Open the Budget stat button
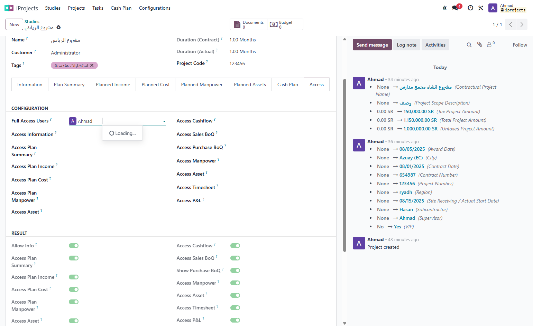This screenshot has width=533, height=326. click(x=285, y=24)
